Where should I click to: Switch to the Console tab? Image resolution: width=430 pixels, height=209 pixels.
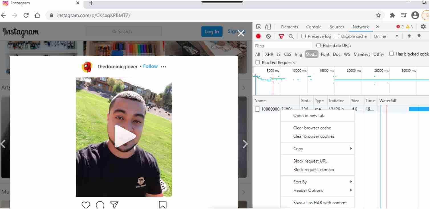coord(314,27)
